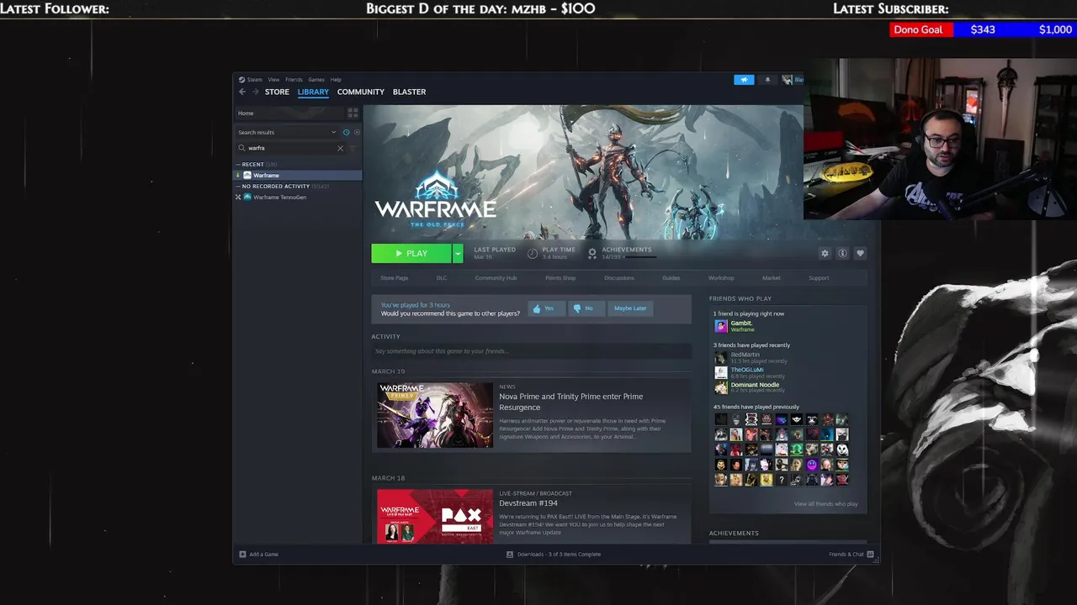
Task: Click the Warframe achievements medal icon
Action: [592, 253]
